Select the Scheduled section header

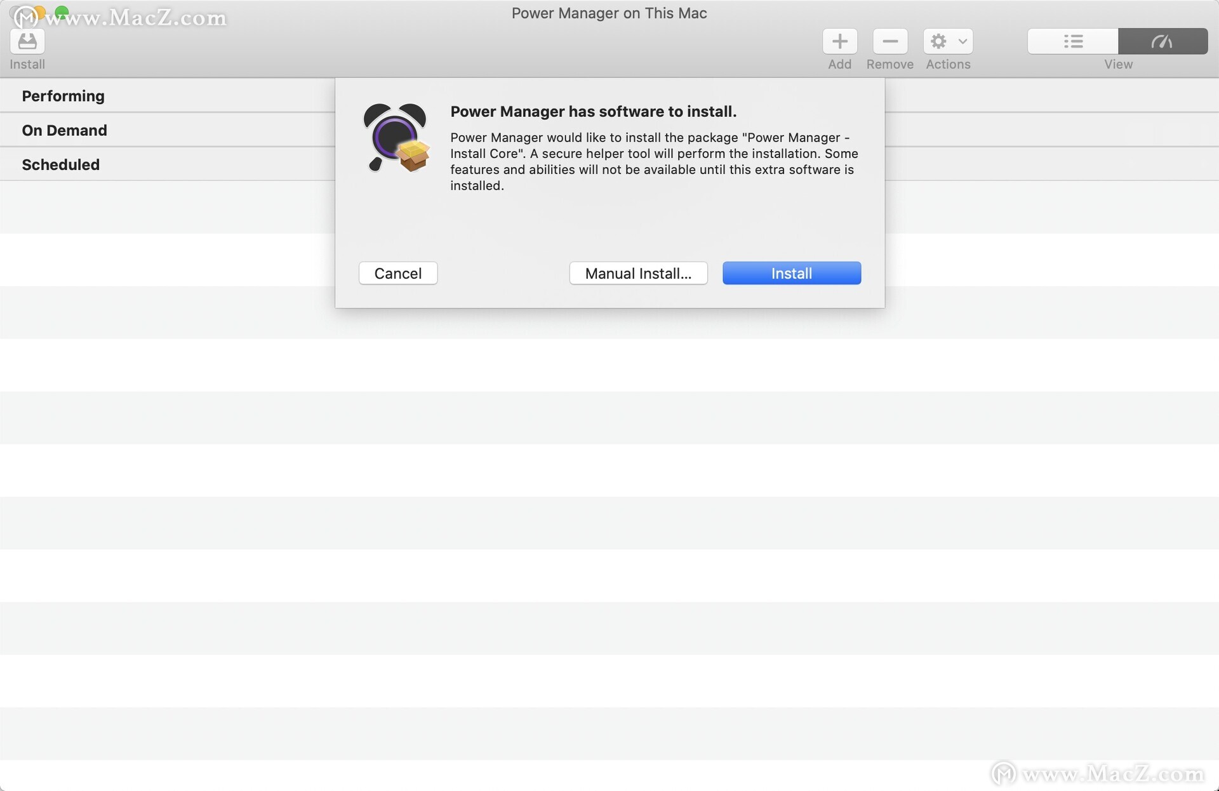60,164
